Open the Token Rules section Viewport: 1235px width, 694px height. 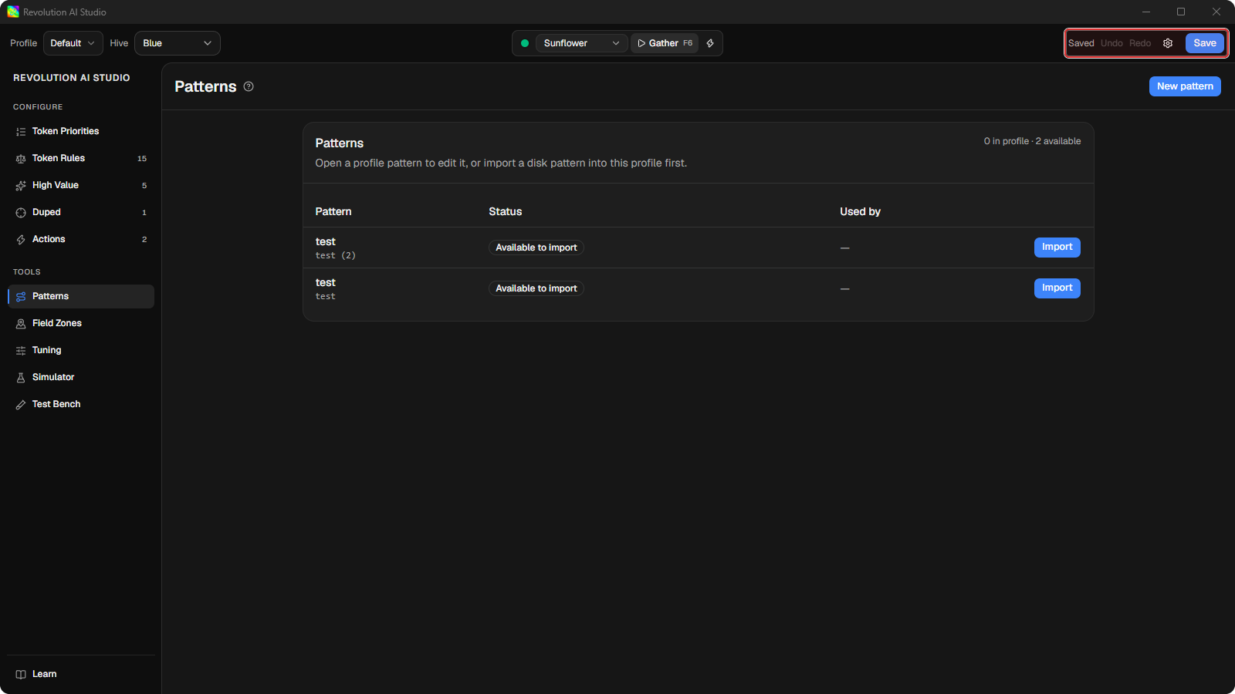pos(81,158)
